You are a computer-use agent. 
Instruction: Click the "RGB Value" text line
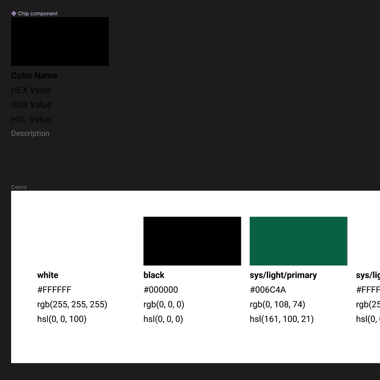[x=31, y=104]
